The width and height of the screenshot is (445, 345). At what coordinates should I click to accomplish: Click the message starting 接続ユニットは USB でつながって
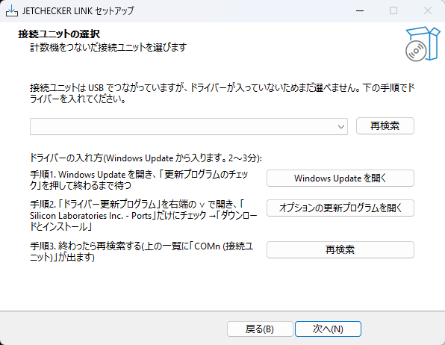(x=222, y=93)
